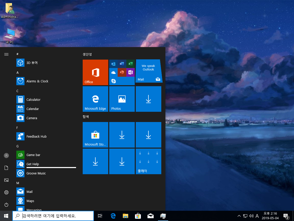Screen dimensions: 294x221
Task: Click the # letter header
Action: 17,54
